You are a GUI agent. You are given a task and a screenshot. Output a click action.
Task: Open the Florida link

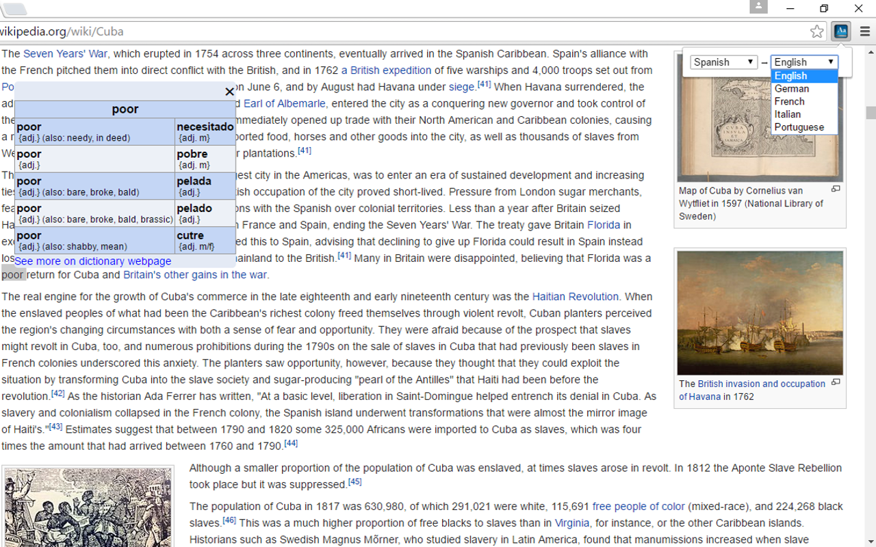point(604,225)
